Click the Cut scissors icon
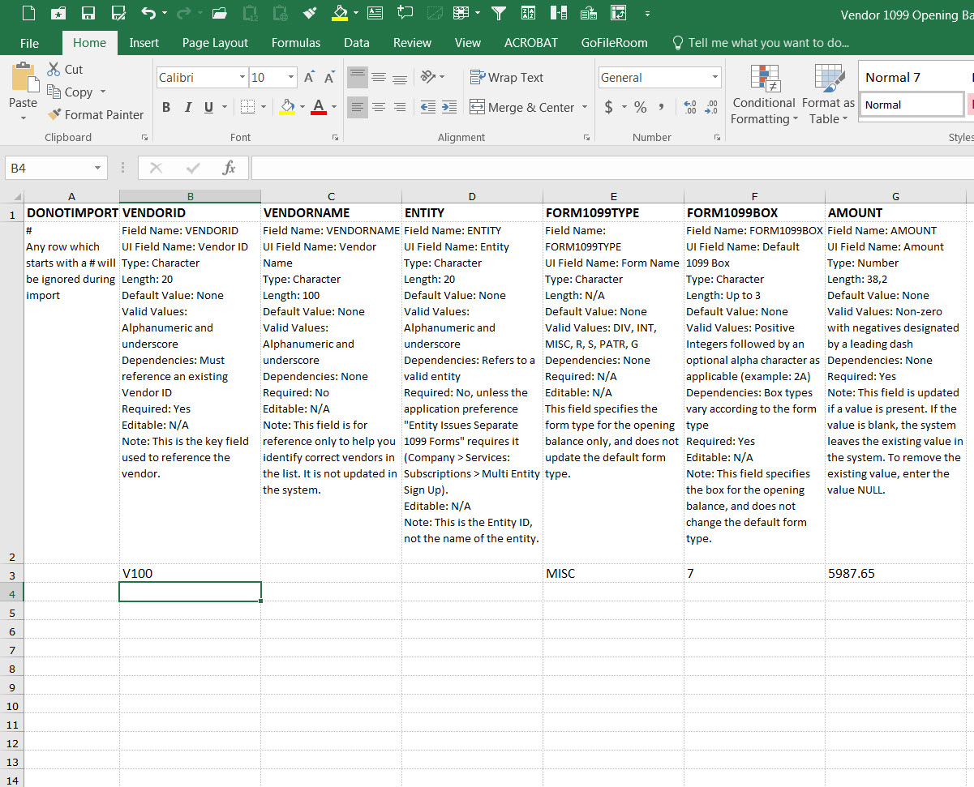The image size is (974, 787). point(65,70)
